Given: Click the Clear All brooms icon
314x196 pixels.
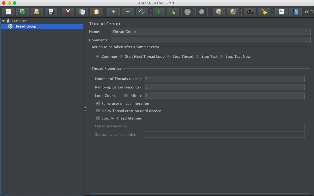Looking at the screenshot, I should (233, 12).
